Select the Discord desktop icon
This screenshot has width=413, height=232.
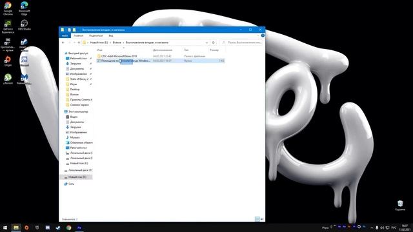coord(25,61)
